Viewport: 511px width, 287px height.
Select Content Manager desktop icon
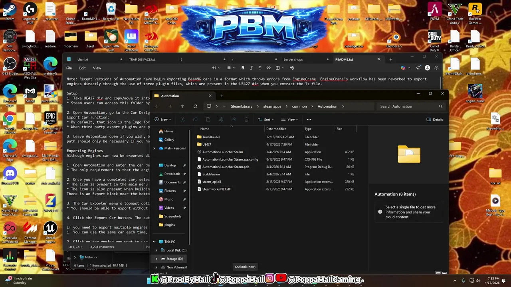point(30,233)
